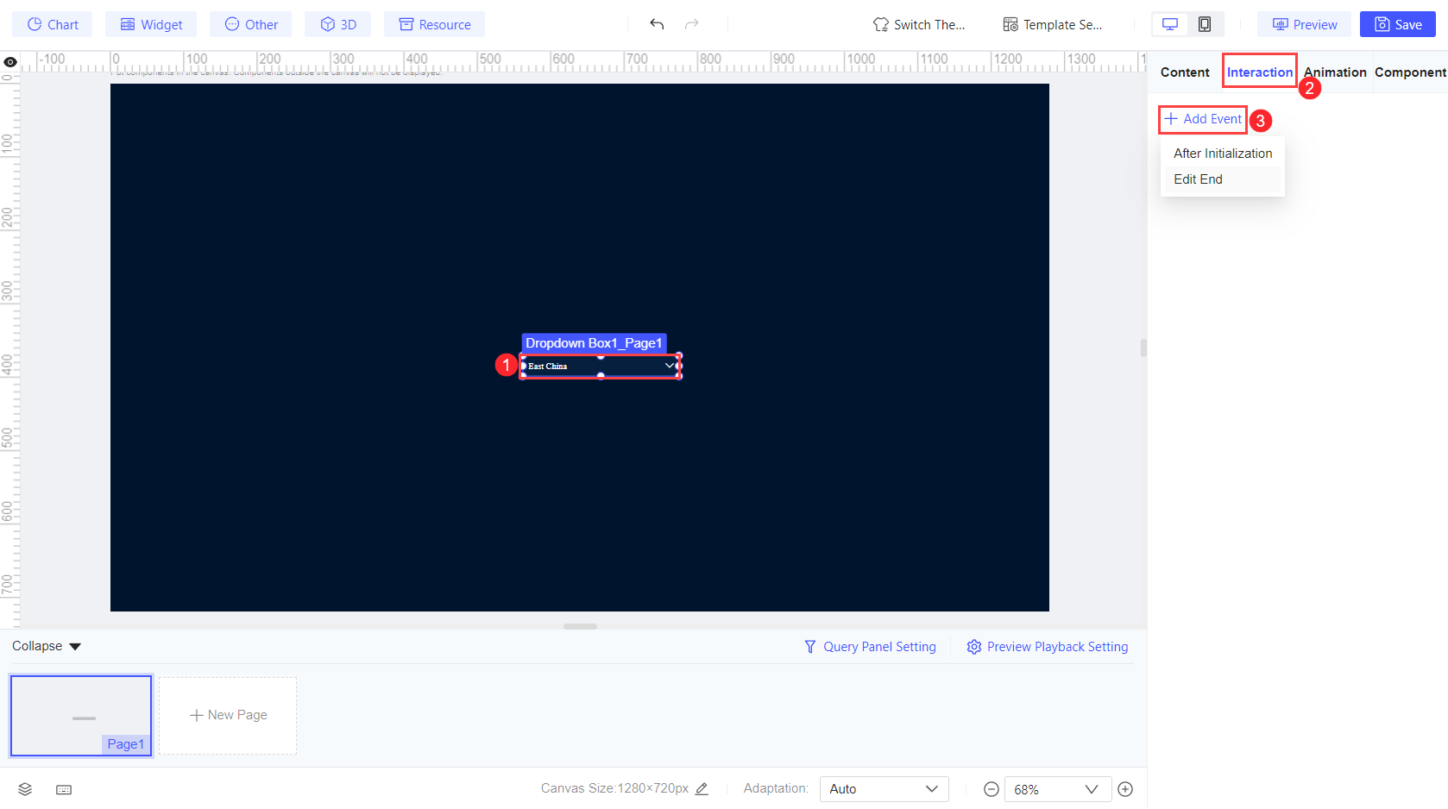
Task: Select the Page1 thumbnail
Action: click(80, 715)
